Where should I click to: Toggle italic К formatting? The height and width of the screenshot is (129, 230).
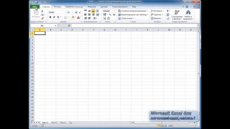point(54,17)
